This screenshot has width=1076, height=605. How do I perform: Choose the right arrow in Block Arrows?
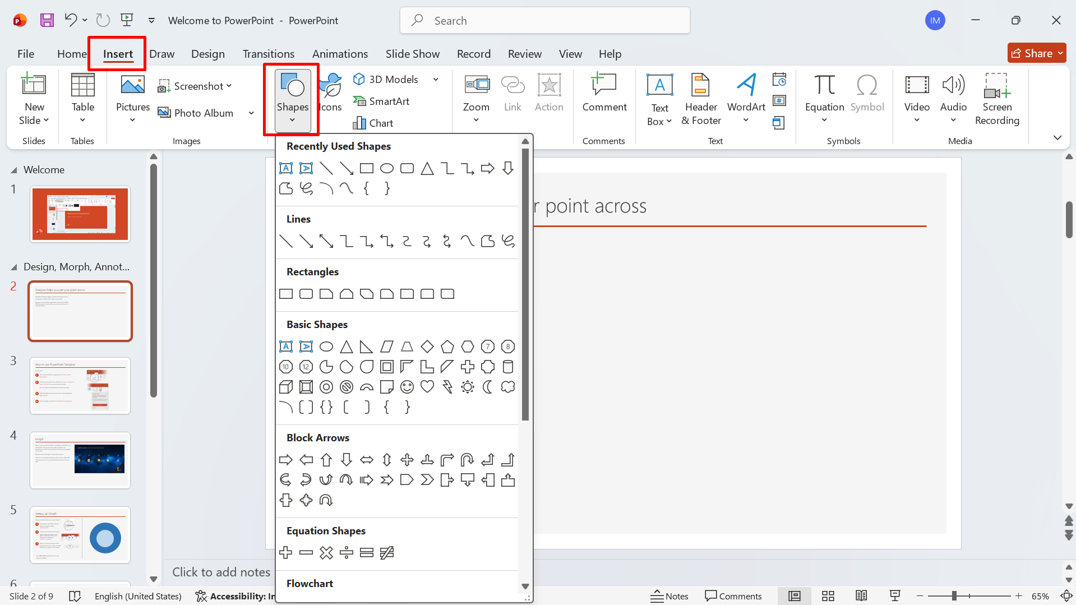286,460
